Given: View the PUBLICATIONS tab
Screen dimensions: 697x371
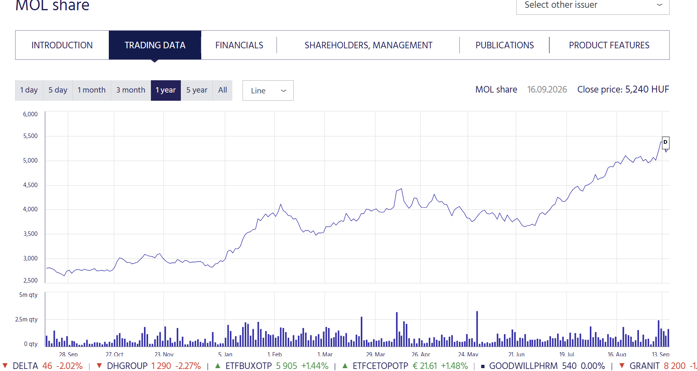Looking at the screenshot, I should (x=505, y=45).
